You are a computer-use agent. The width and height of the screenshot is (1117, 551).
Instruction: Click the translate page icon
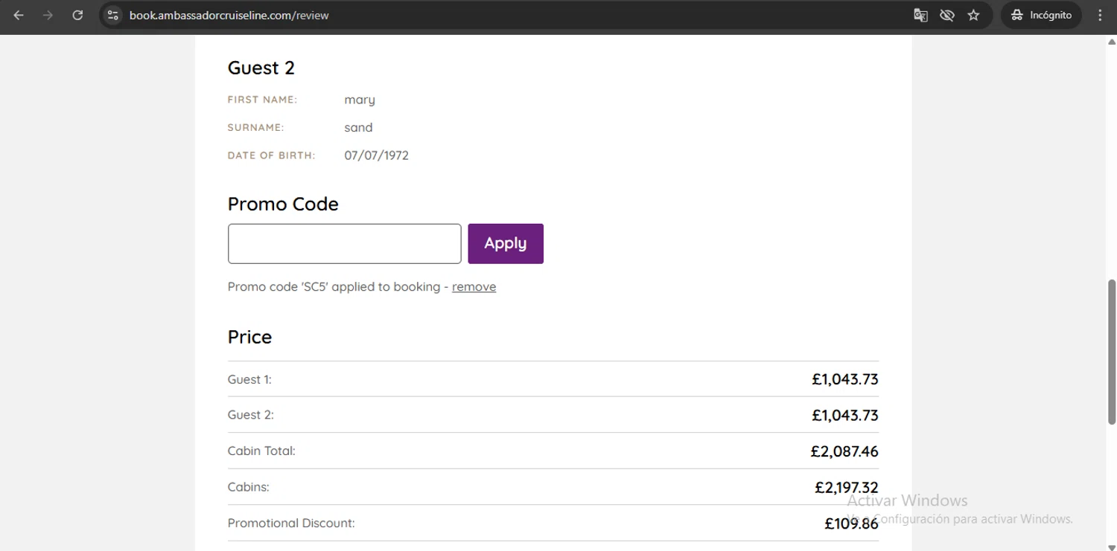[920, 15]
